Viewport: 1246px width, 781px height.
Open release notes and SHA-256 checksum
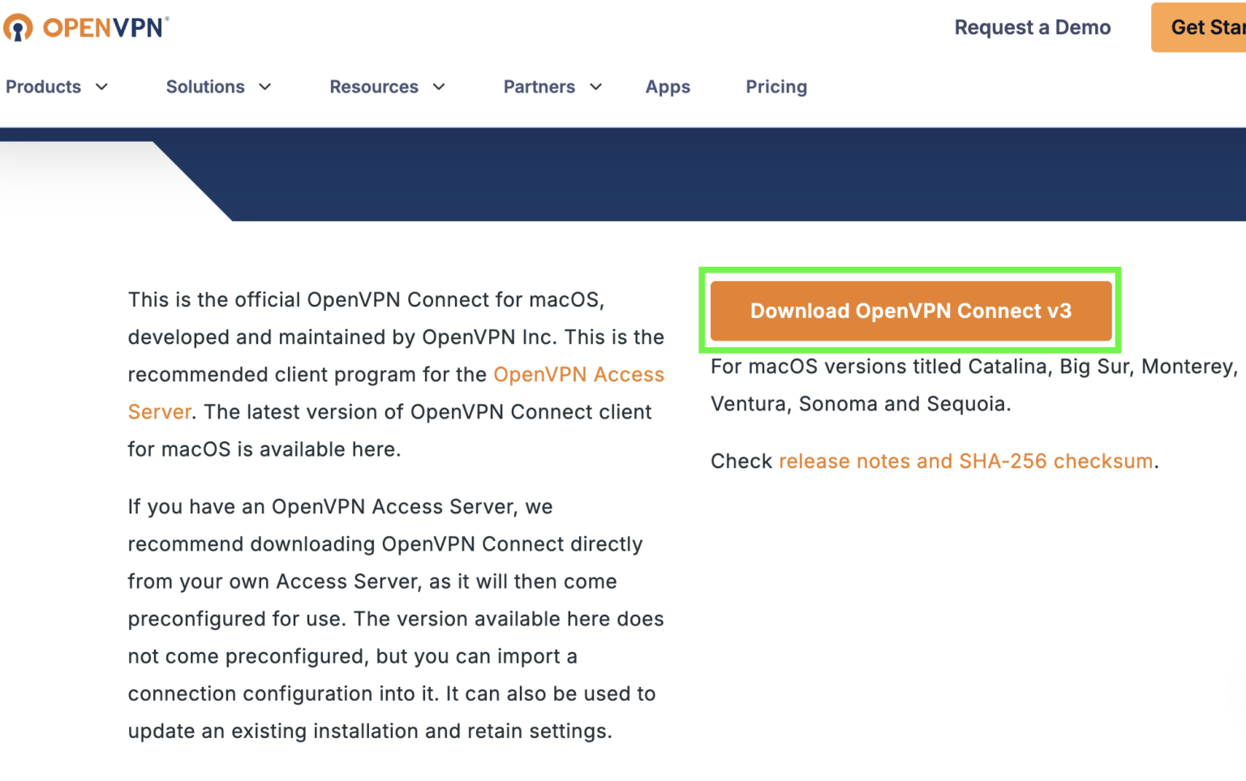pyautogui.click(x=965, y=461)
